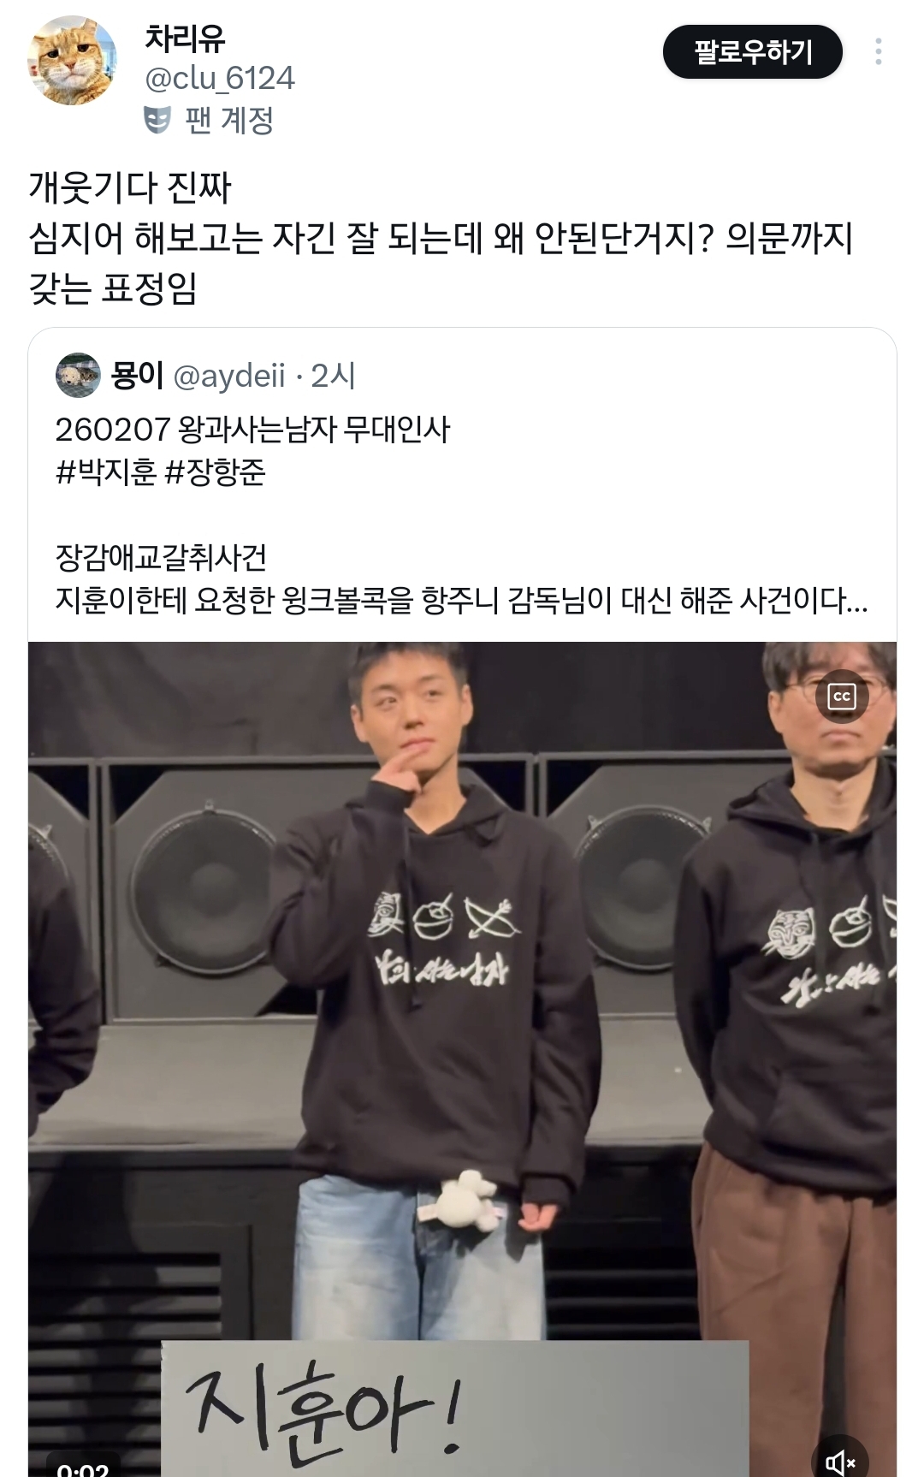Toggle the CC captions button on video
This screenshot has width=924, height=1477.
pyautogui.click(x=842, y=696)
